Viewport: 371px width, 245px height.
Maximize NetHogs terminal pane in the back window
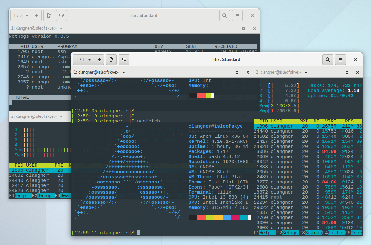click(244, 28)
